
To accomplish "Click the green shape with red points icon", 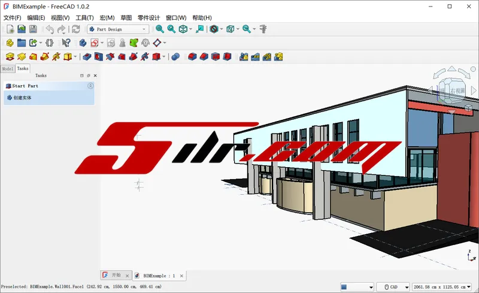I will point(134,43).
